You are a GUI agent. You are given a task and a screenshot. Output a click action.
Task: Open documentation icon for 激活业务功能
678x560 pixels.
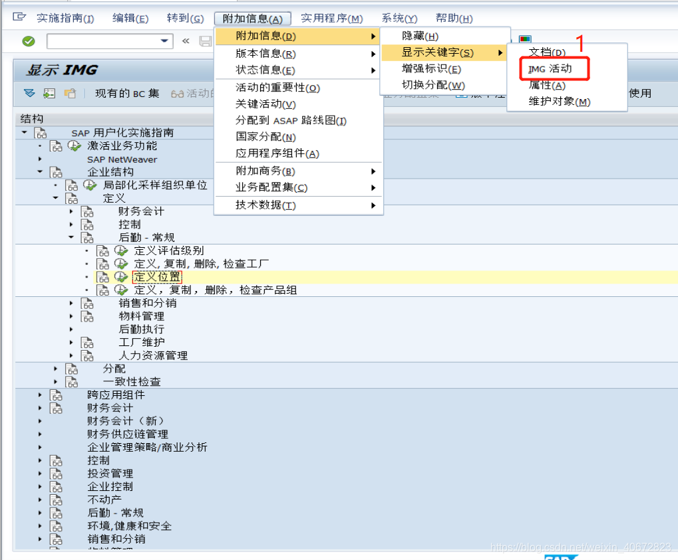(x=56, y=146)
